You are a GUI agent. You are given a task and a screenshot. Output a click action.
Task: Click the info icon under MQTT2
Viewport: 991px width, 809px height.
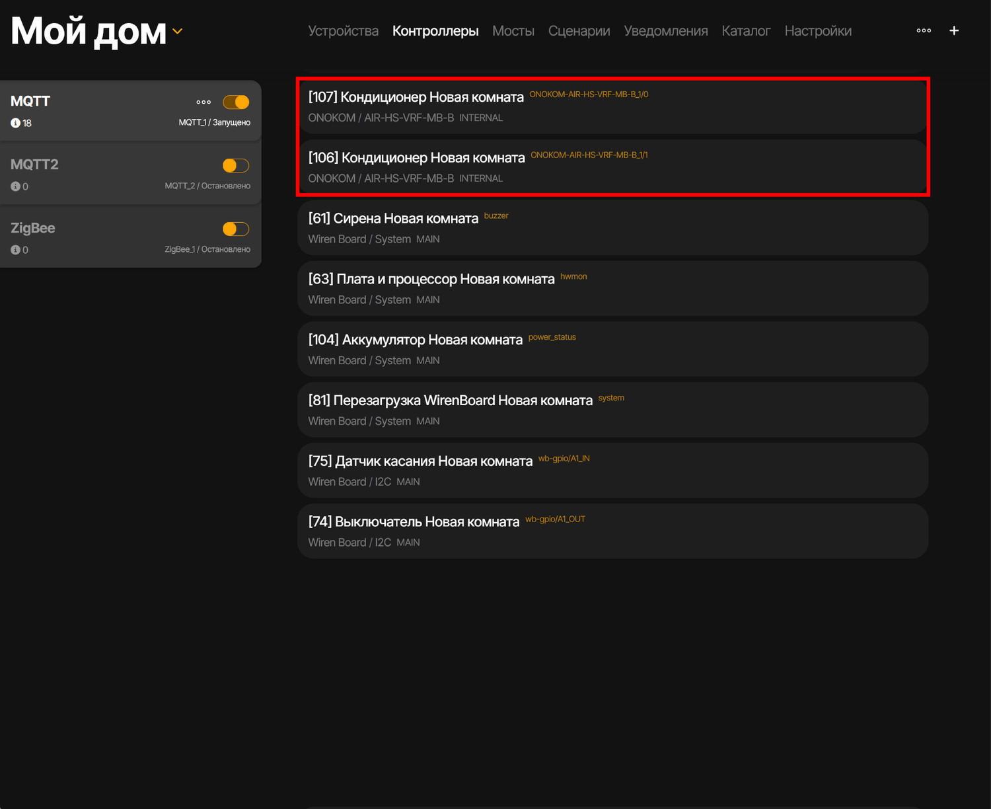click(15, 186)
